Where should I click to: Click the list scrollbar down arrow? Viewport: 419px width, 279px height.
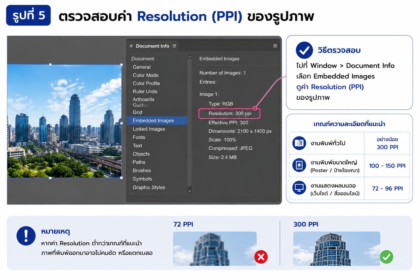point(190,191)
